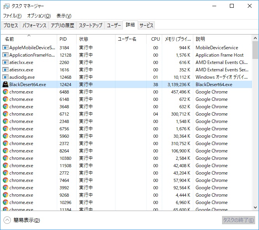259x230 pixels.
Task: Click Chrome icon for PID 10380
Action: [x=5, y=158]
